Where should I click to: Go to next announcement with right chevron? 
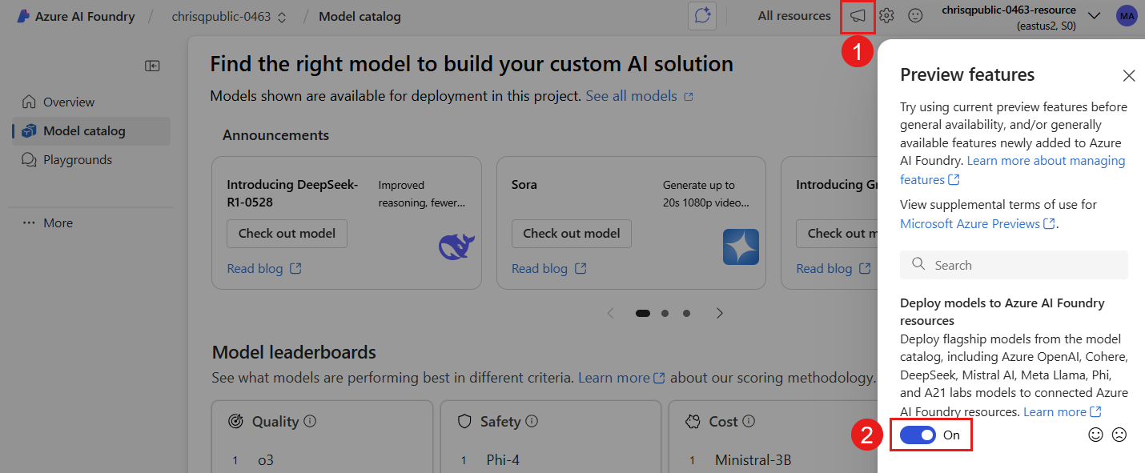click(720, 313)
